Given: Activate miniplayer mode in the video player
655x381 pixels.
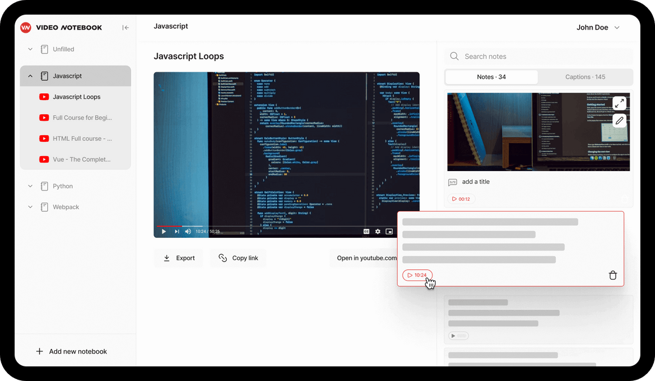Looking at the screenshot, I should tap(389, 232).
